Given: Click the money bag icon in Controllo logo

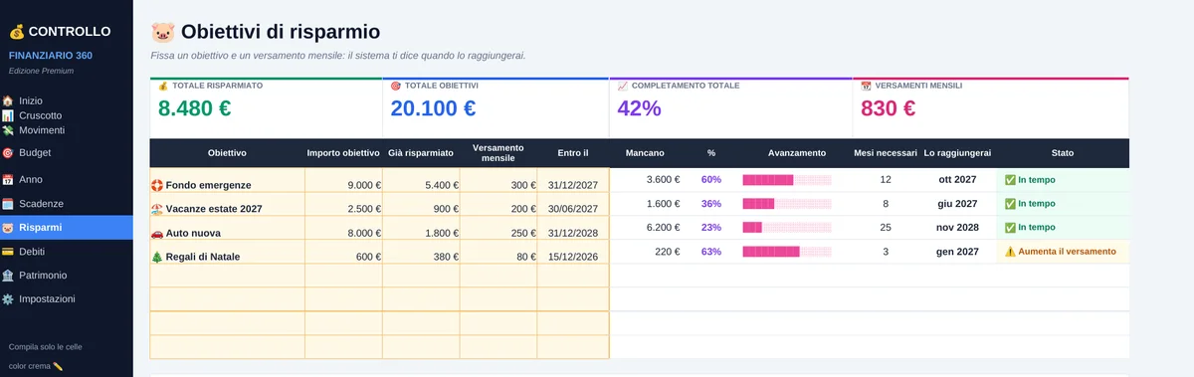Looking at the screenshot, I should click(x=17, y=32).
